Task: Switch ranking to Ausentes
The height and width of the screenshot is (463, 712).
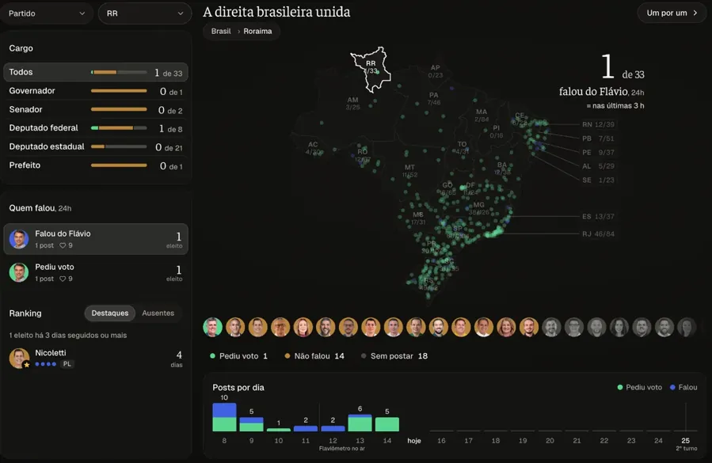Action: [158, 313]
